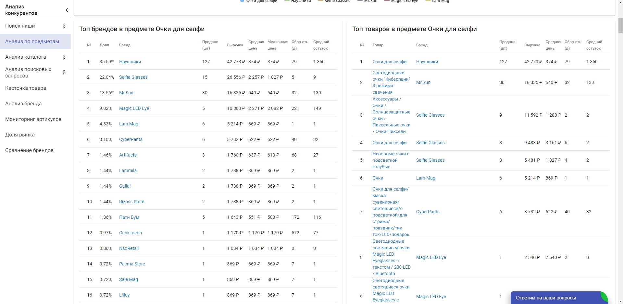This screenshot has height=304, width=623.
Task: Open the Sale Mag brand link
Action: coord(128,279)
